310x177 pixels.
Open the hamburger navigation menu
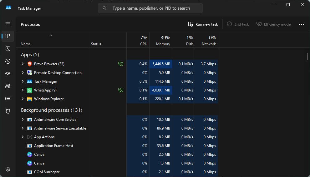point(8,24)
